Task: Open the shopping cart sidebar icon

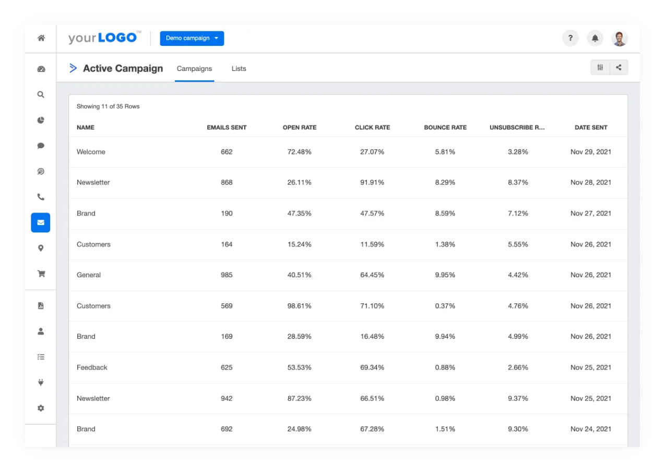Action: pos(41,273)
